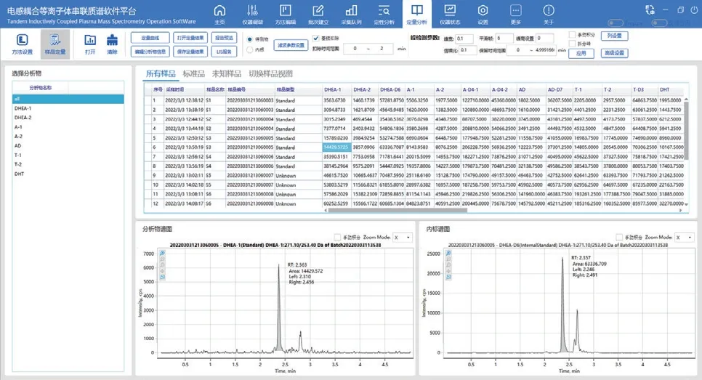The image size is (702, 380).
Task: Open 更多 more options icon
Action: [516, 15]
